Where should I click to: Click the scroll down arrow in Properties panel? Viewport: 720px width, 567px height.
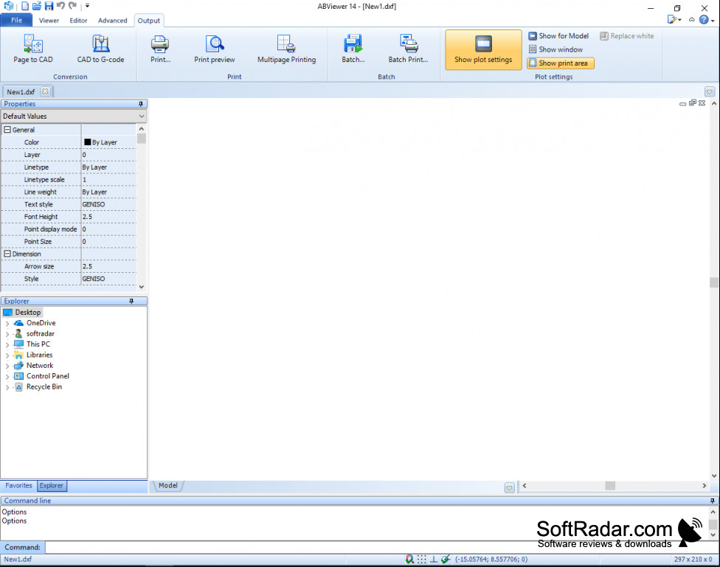click(x=142, y=287)
